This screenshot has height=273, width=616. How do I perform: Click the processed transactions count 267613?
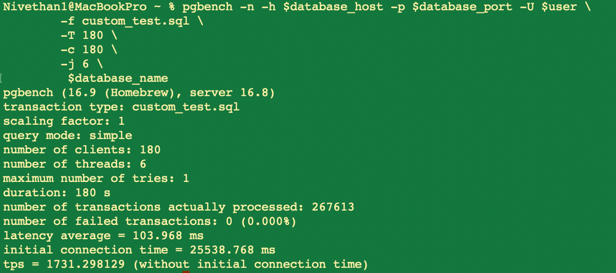[x=334, y=207]
